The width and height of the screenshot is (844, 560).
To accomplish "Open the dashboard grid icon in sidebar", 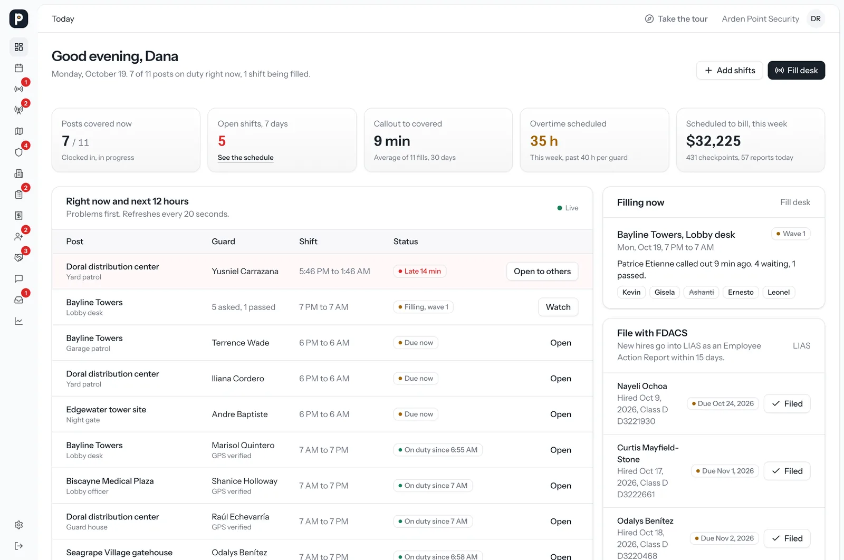I will 18,47.
